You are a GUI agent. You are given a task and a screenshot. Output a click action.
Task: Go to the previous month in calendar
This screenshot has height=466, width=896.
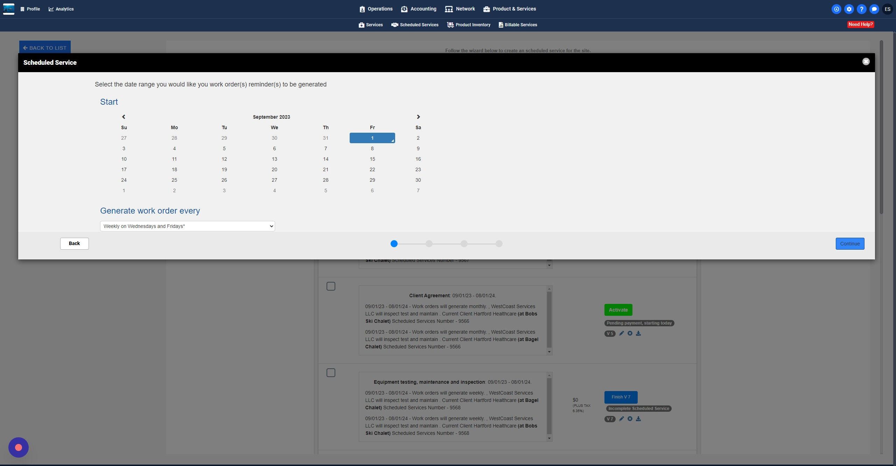click(124, 117)
